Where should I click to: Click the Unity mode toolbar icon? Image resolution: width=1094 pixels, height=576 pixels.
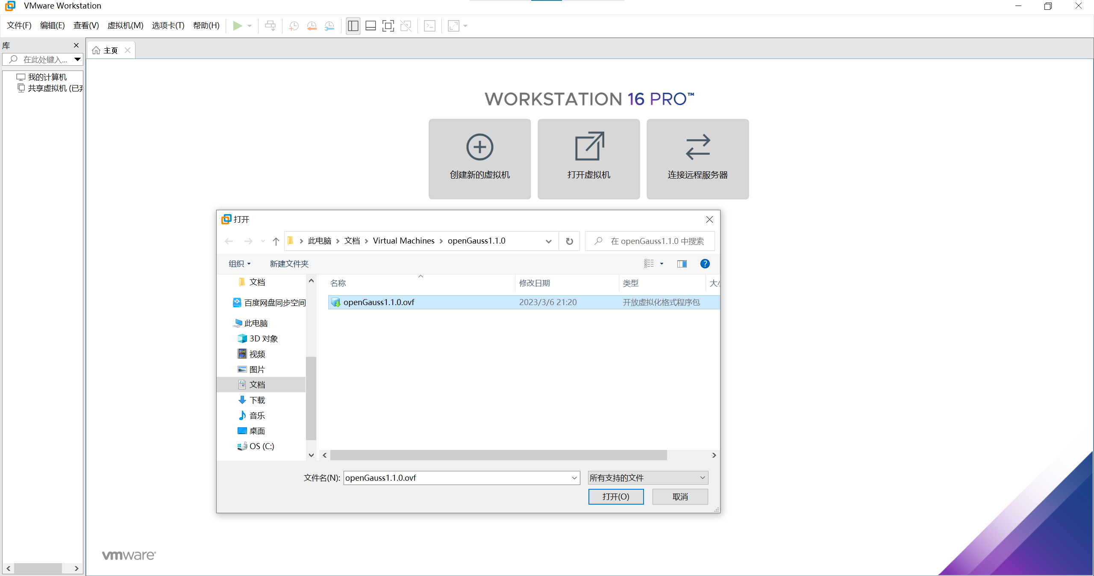point(406,26)
